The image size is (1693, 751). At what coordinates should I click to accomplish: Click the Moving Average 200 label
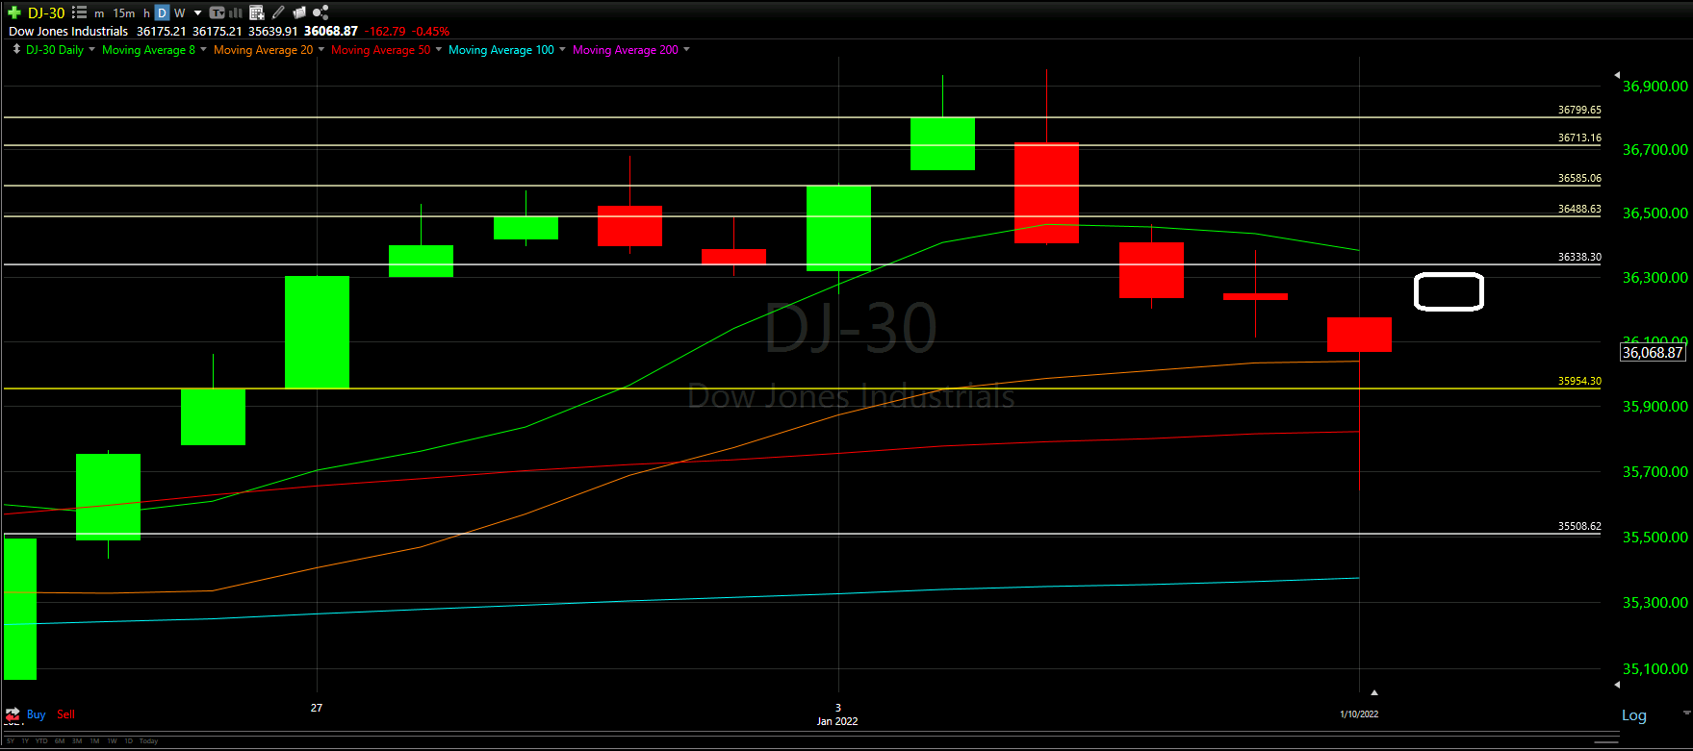point(626,50)
